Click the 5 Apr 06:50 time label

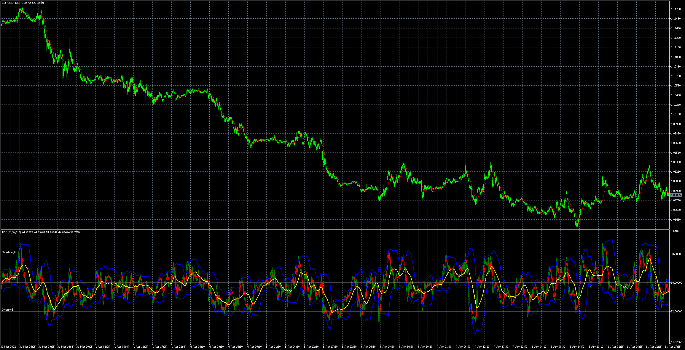292,346
